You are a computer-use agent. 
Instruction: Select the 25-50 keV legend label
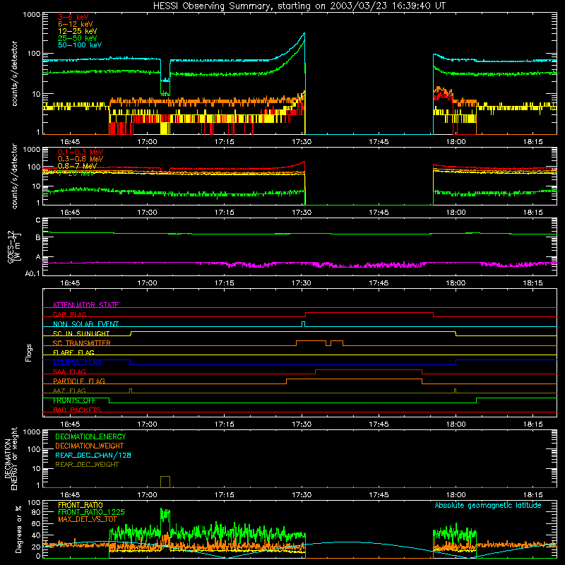pos(78,38)
